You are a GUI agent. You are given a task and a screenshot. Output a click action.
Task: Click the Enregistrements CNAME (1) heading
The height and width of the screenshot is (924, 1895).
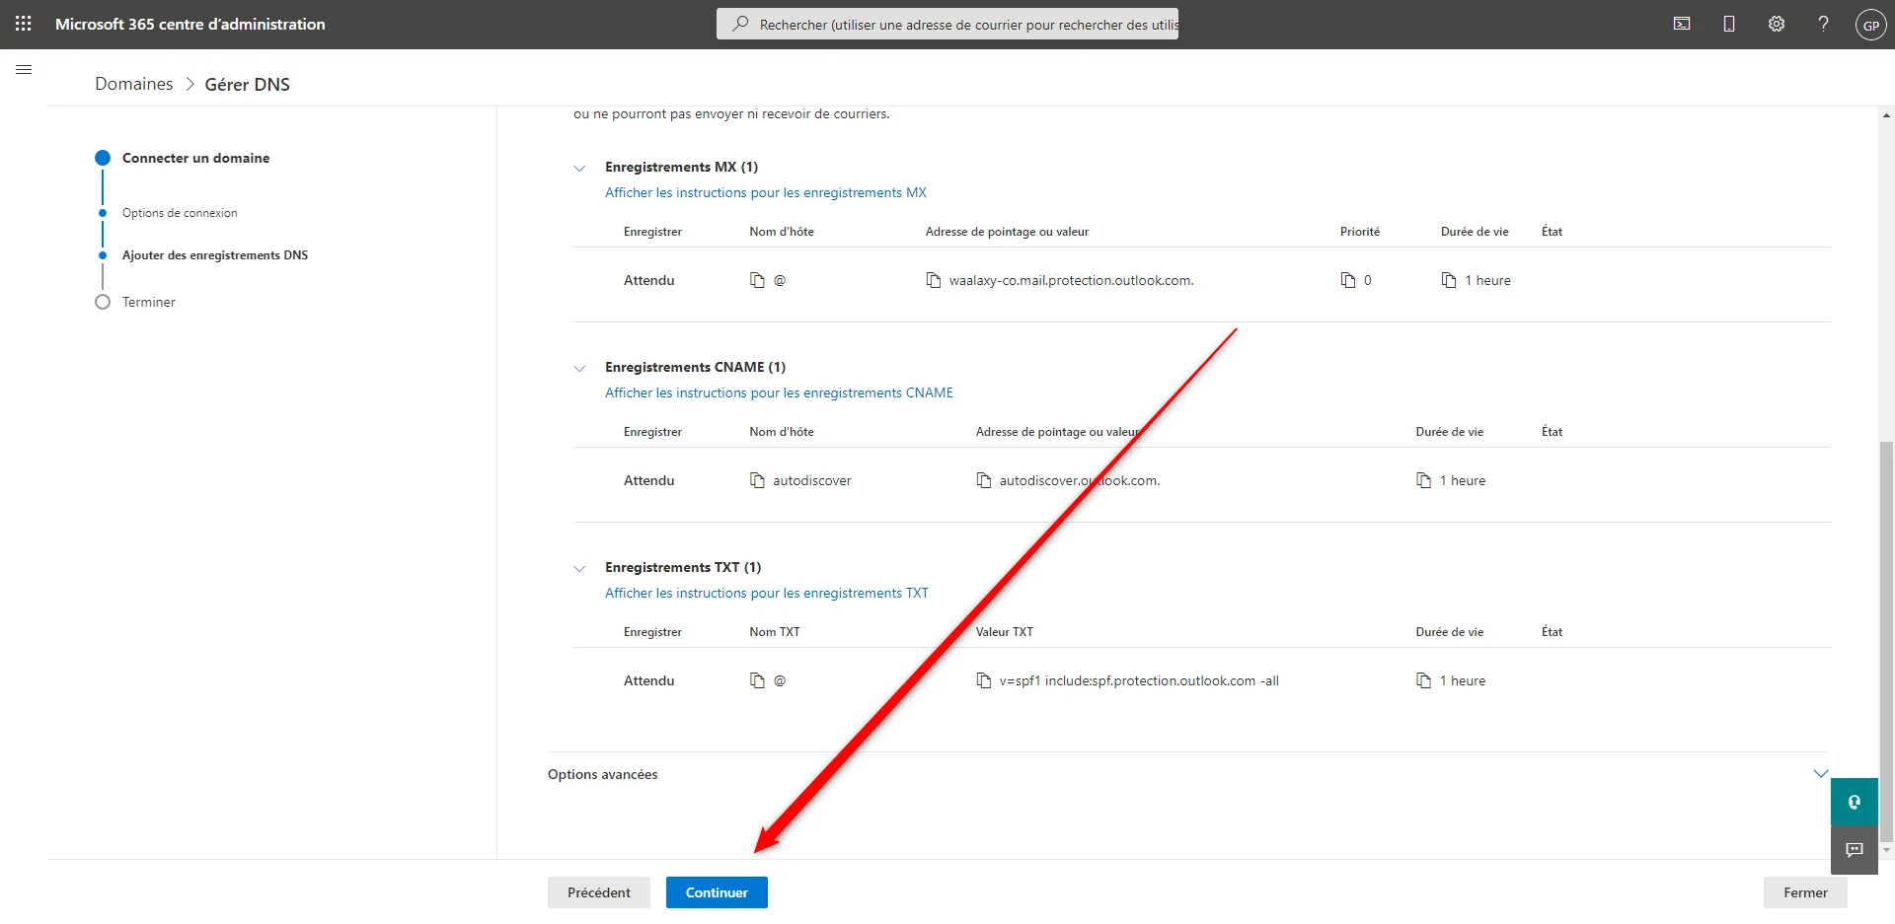[696, 367]
